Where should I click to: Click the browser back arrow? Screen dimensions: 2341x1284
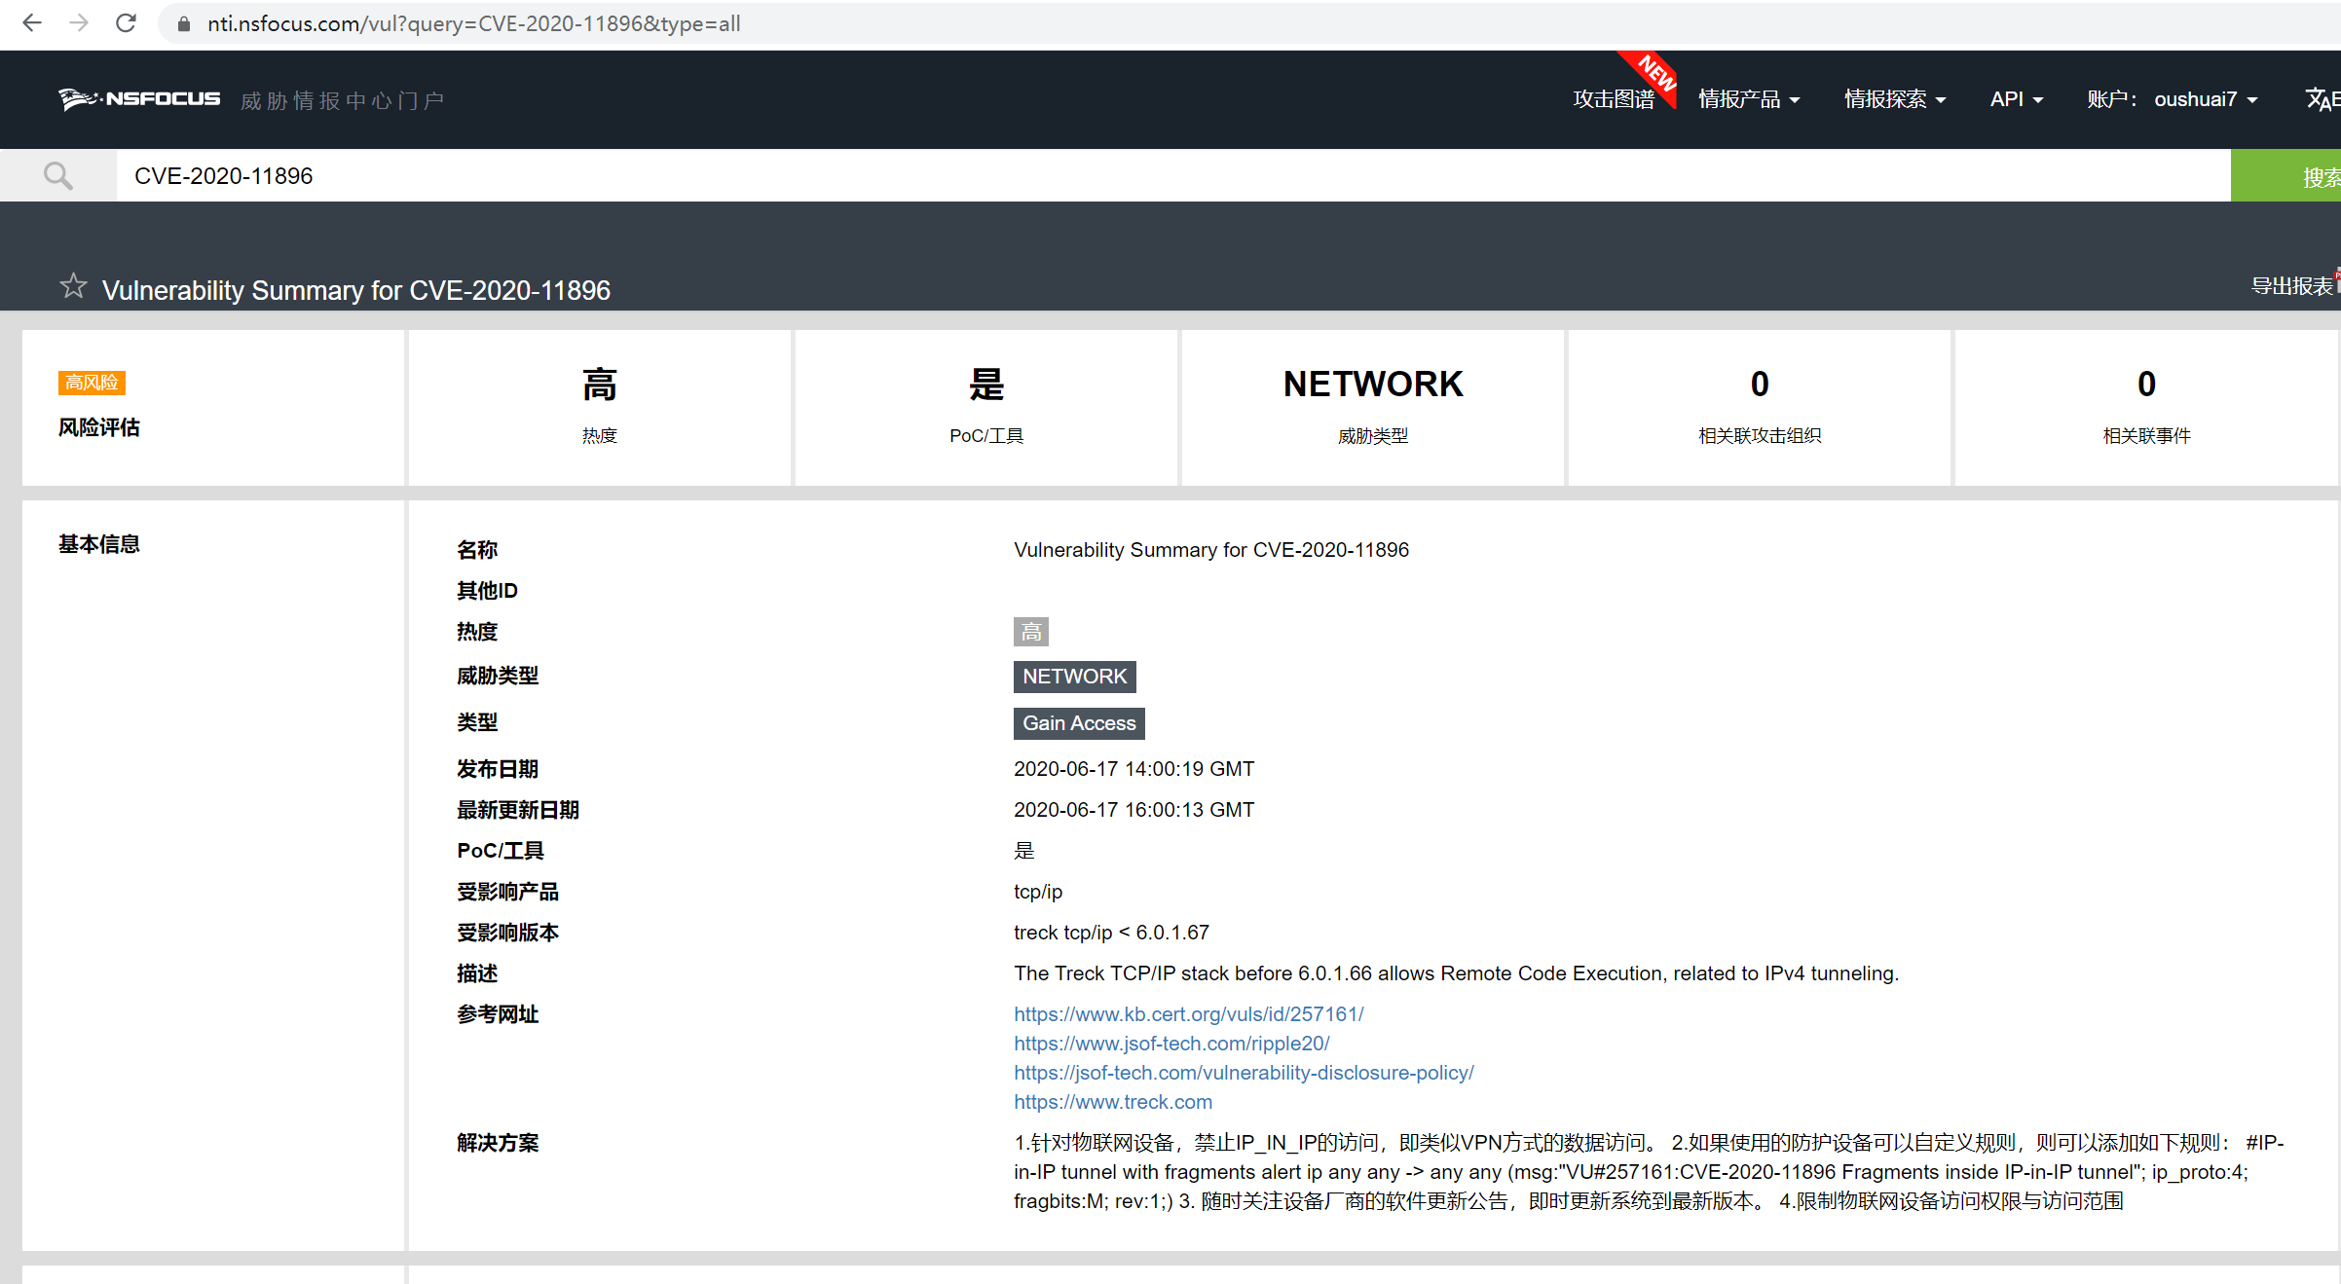click(32, 23)
